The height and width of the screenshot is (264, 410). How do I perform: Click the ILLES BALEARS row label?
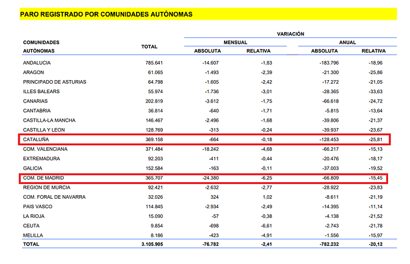tap(40, 91)
